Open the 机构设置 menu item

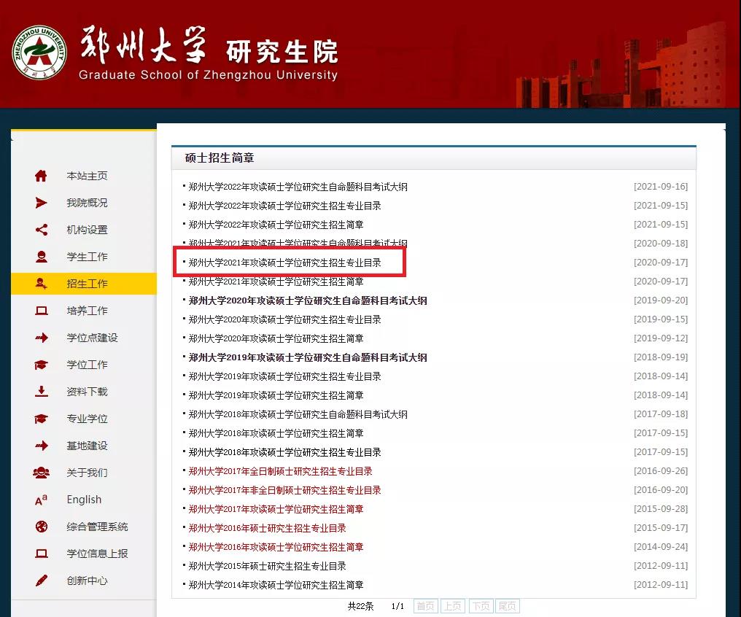[87, 230]
